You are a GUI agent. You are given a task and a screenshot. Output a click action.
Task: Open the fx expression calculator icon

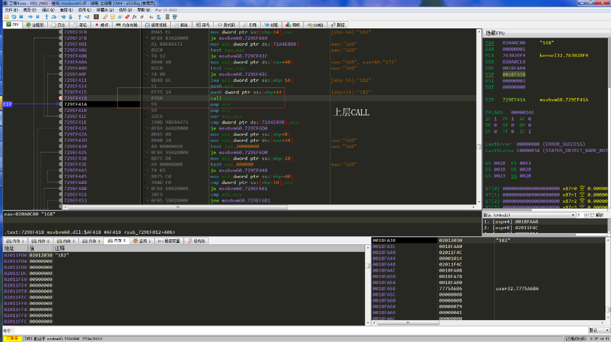click(x=134, y=17)
